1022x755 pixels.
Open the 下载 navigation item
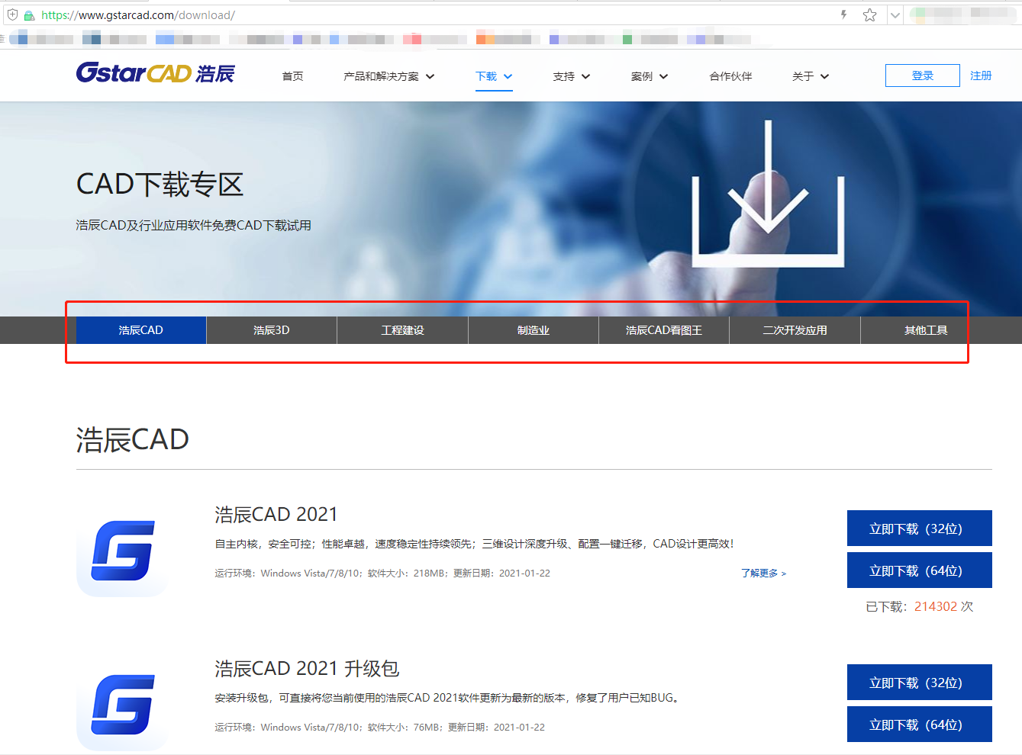click(x=486, y=76)
